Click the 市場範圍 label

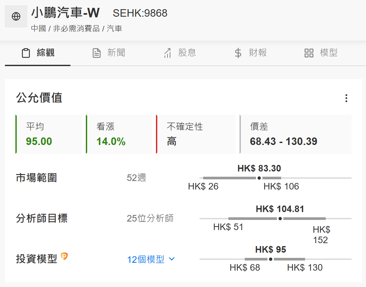(36, 178)
